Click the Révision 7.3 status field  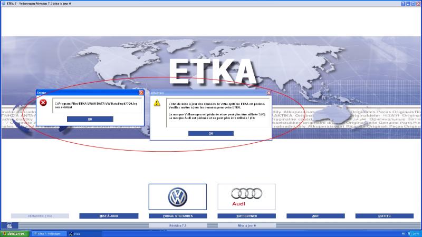(x=178, y=225)
